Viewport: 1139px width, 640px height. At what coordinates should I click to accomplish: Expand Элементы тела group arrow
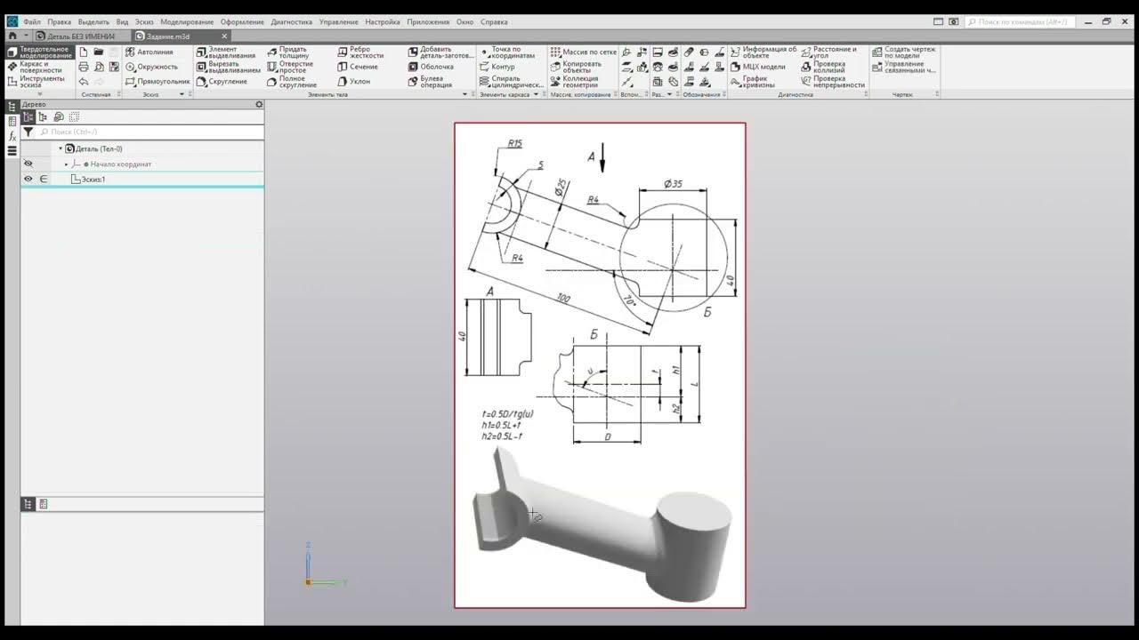click(464, 94)
